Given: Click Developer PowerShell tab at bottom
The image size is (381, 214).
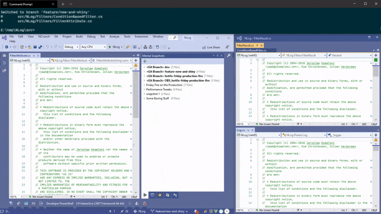Looking at the screenshot, I should pos(60,204).
